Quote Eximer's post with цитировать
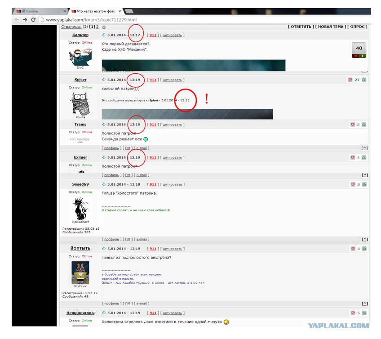 point(172,157)
